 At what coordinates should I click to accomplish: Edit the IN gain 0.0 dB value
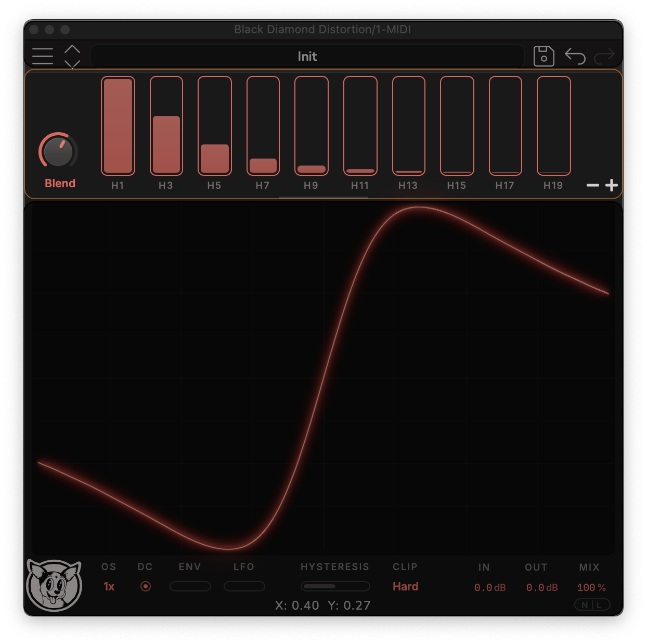490,588
